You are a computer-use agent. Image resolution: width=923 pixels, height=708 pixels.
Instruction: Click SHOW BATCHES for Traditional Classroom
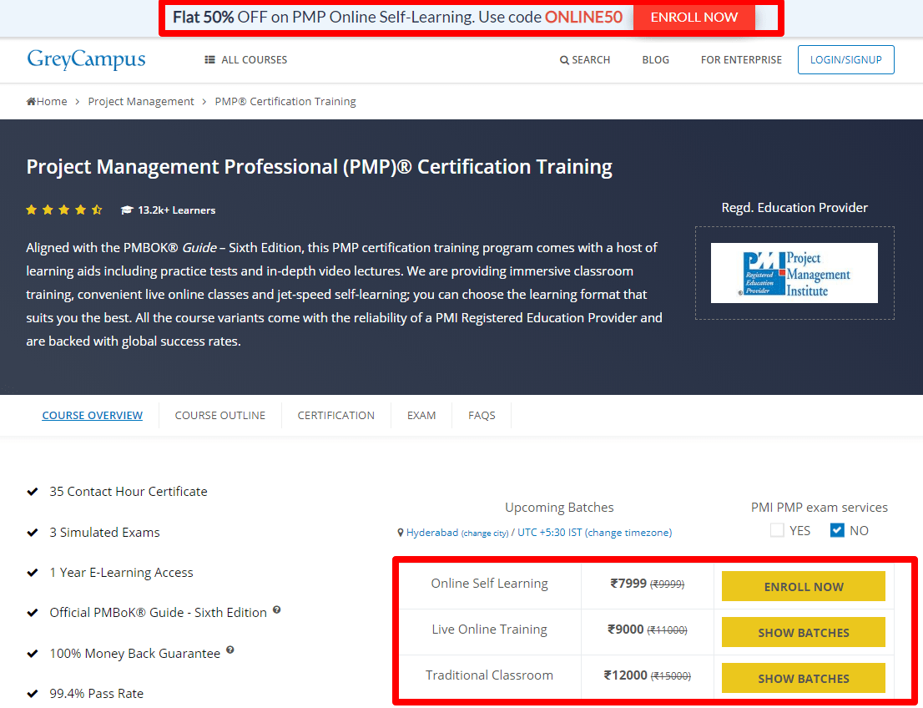[804, 678]
